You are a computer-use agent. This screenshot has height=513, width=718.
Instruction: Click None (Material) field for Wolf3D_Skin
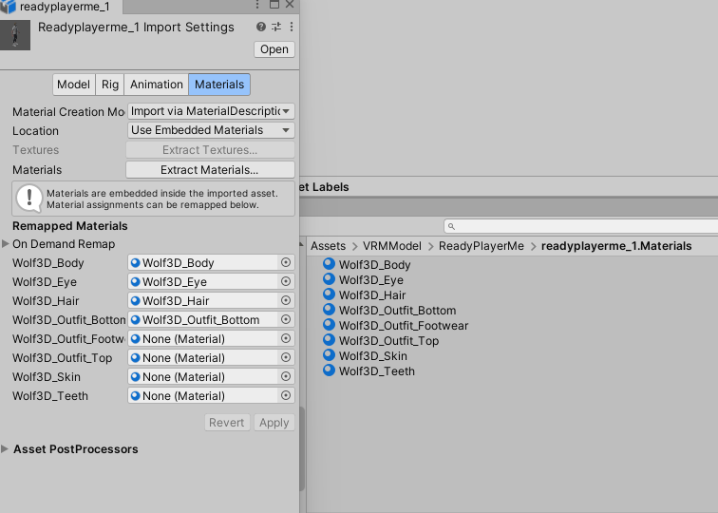203,376
